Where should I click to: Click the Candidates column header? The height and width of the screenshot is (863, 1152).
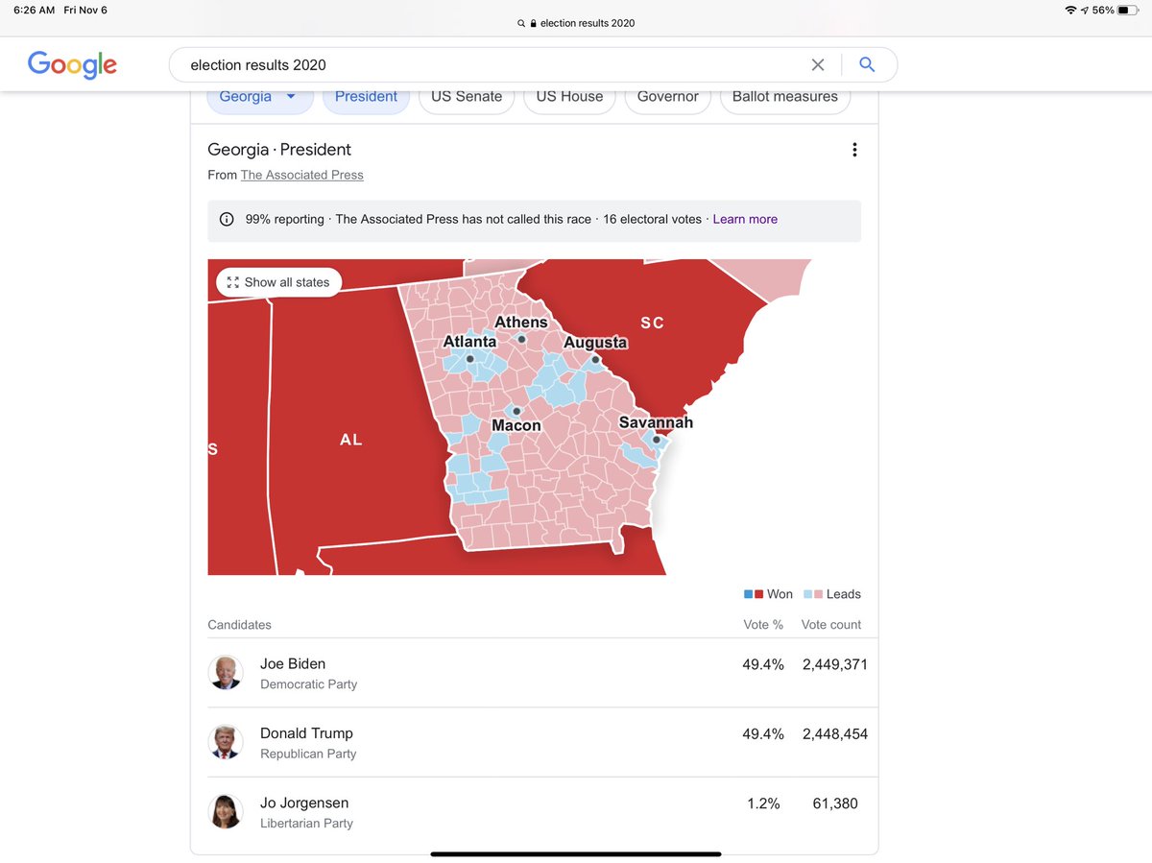pyautogui.click(x=239, y=625)
